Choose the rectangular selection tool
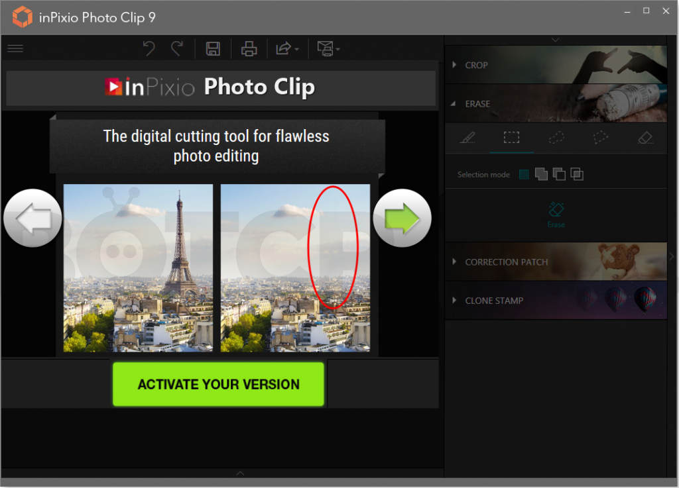The height and width of the screenshot is (488, 679). pos(511,138)
